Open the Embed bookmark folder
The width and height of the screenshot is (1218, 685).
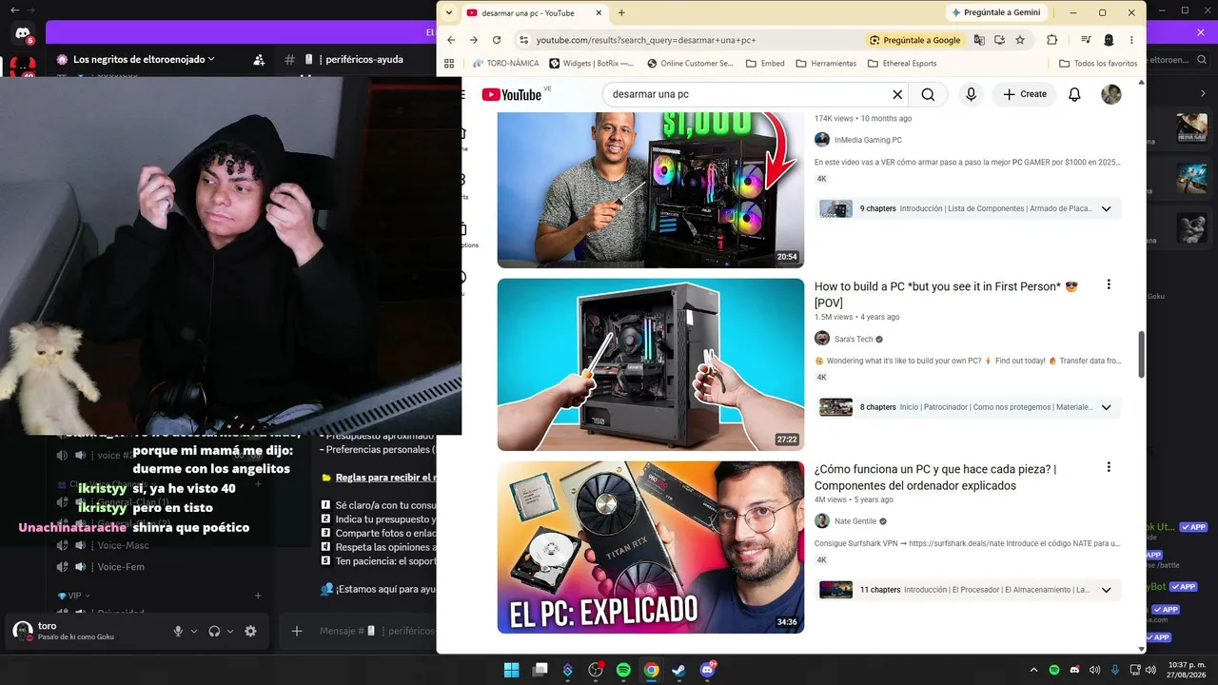pyautogui.click(x=765, y=64)
